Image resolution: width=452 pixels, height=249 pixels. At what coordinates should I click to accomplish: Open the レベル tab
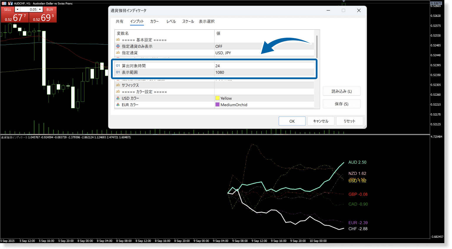click(171, 21)
